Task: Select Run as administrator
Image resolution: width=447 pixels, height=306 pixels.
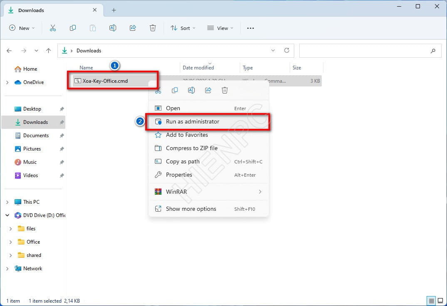Action: (209, 121)
